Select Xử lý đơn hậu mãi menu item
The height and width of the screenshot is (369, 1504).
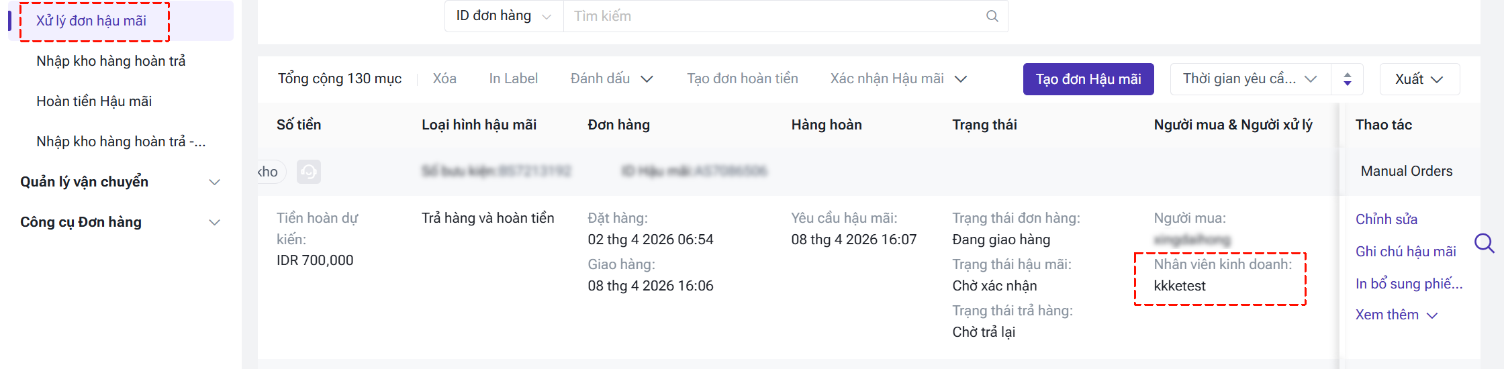point(91,21)
